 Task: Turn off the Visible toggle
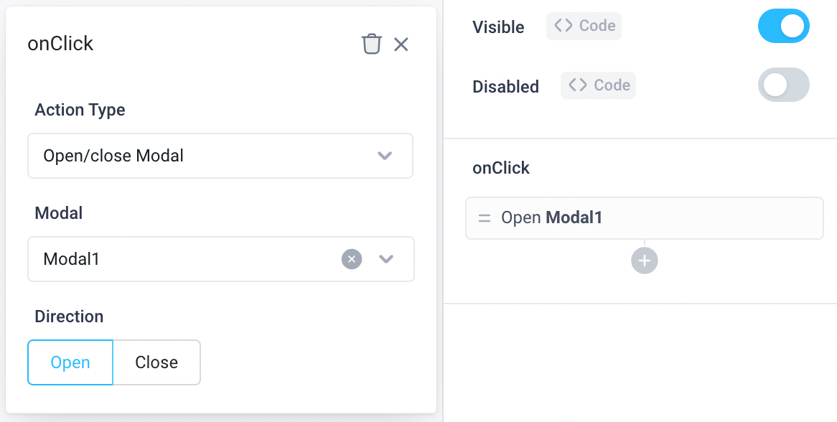783,26
